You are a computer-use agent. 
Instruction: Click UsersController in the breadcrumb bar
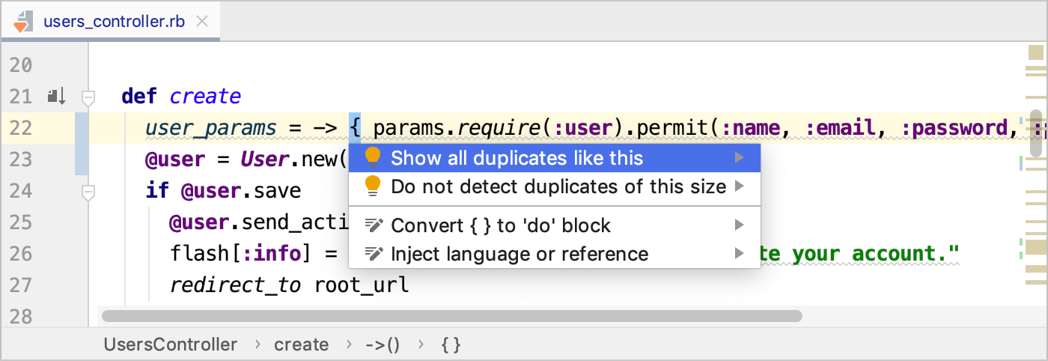click(x=171, y=345)
